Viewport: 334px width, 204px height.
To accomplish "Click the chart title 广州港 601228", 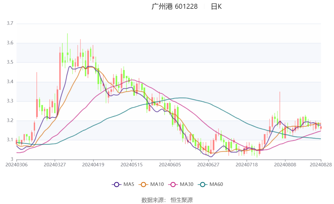I will point(174,6).
